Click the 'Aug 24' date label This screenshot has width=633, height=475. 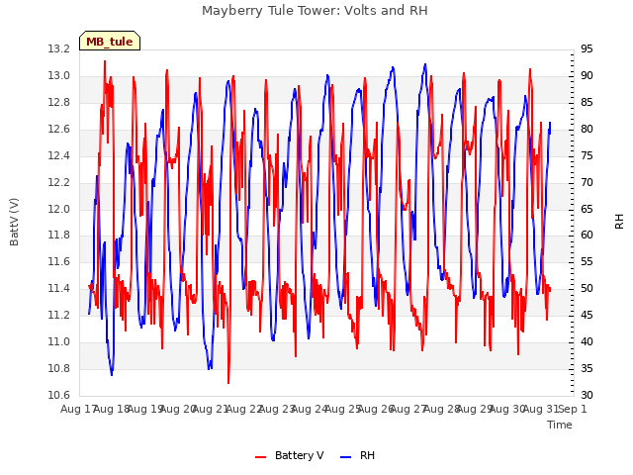(310, 409)
